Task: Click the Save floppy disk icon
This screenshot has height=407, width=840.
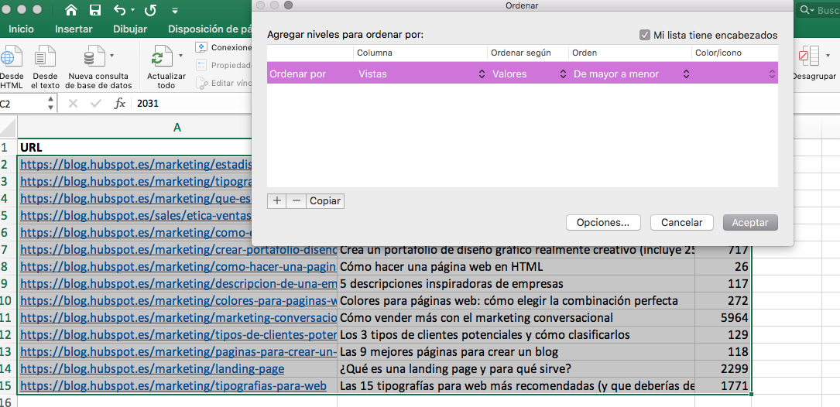Action: (x=95, y=9)
